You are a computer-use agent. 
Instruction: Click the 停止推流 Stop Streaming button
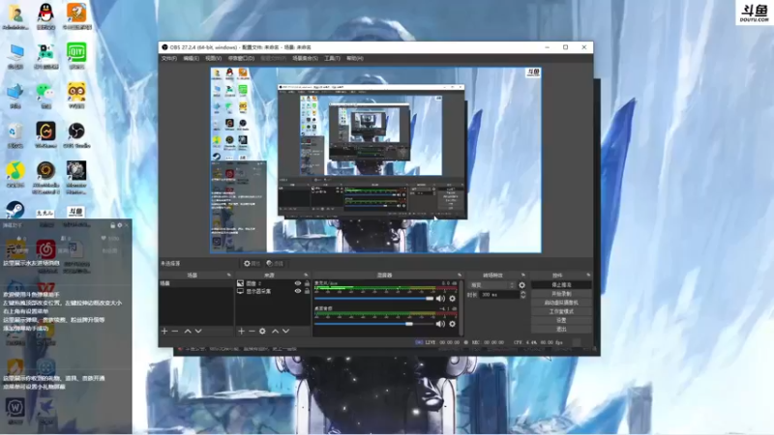click(x=561, y=285)
